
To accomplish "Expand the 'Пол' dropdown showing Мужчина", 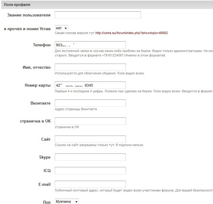I will [x=67, y=202].
